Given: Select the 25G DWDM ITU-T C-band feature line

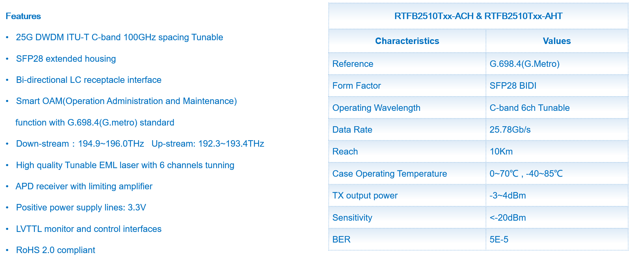Looking at the screenshot, I should click(x=119, y=37).
